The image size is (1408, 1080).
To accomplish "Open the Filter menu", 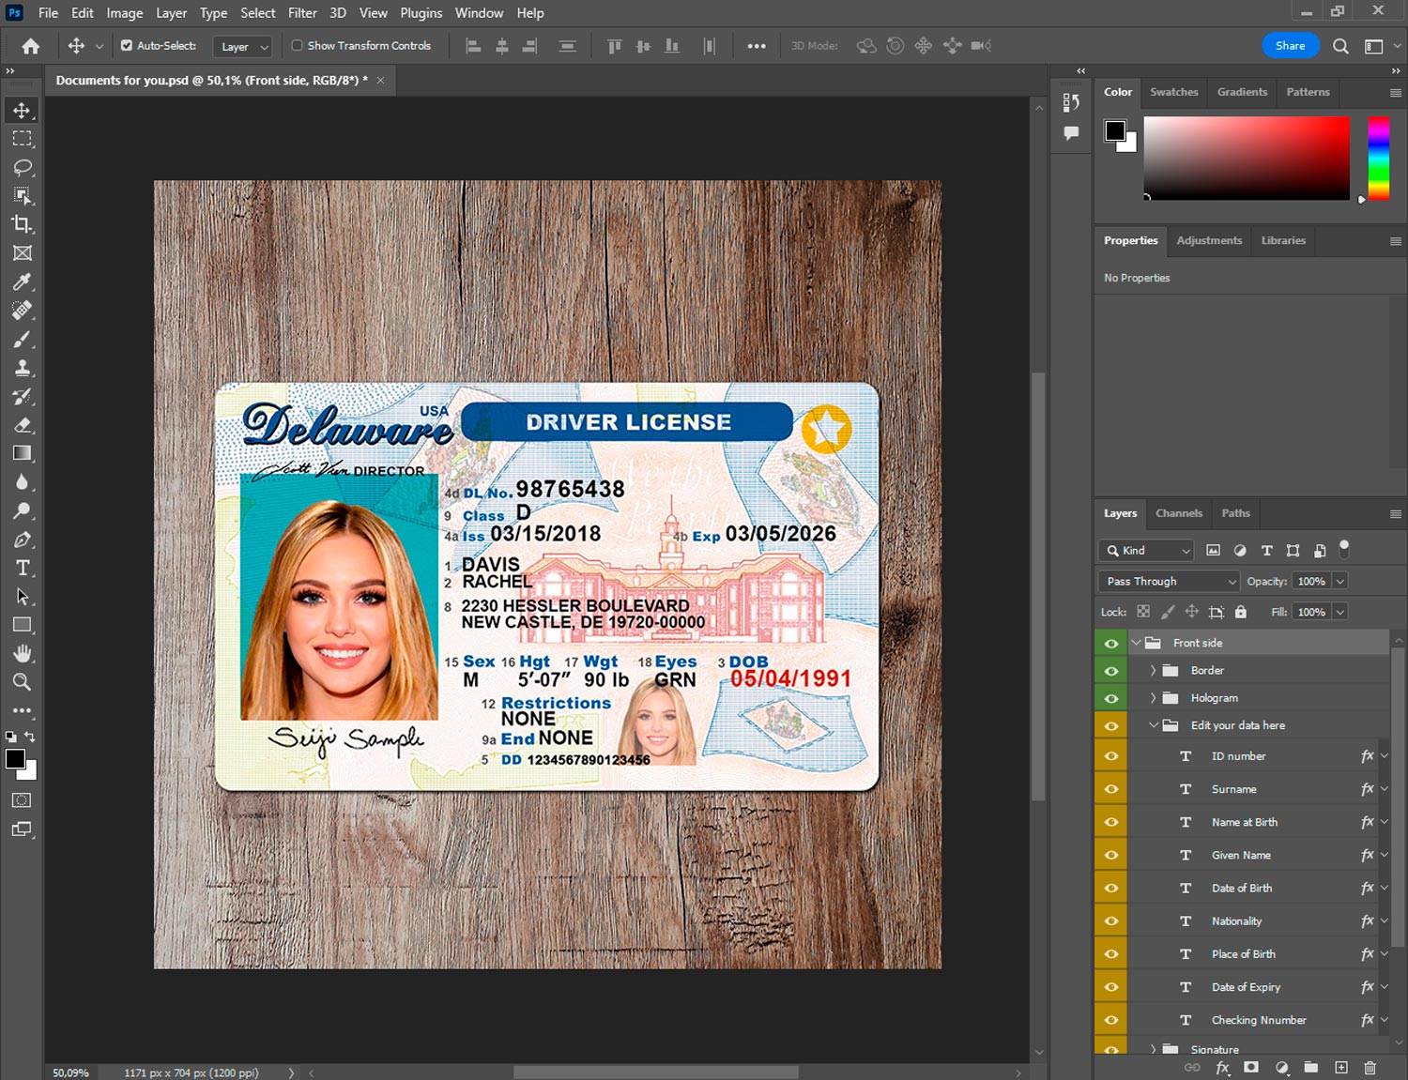I will 302,13.
